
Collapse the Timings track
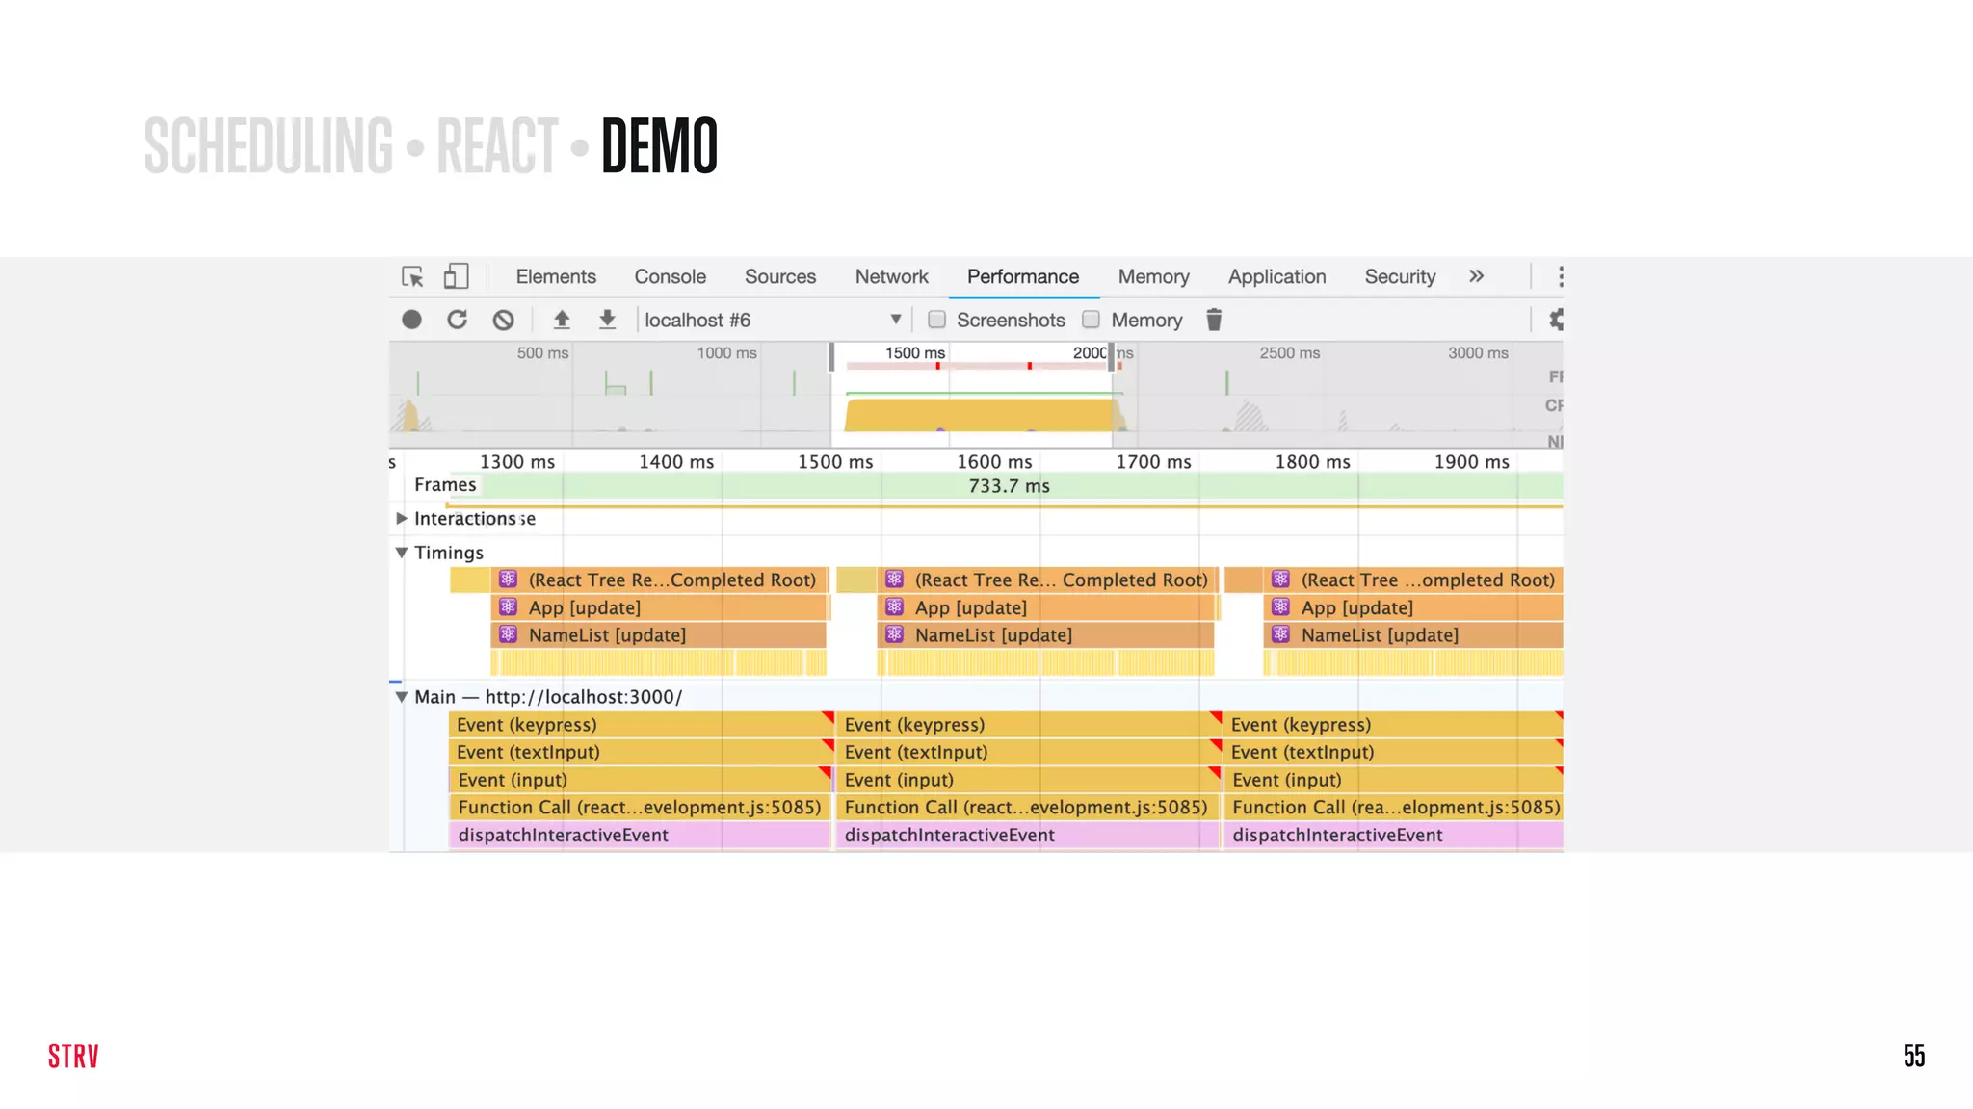tap(402, 553)
